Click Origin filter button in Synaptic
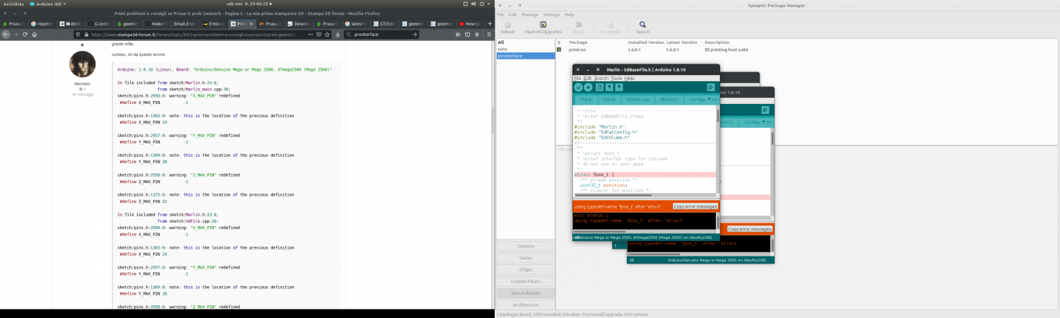This screenshot has width=1060, height=318. coord(525,269)
